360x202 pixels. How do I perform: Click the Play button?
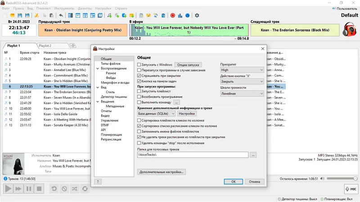point(8,189)
